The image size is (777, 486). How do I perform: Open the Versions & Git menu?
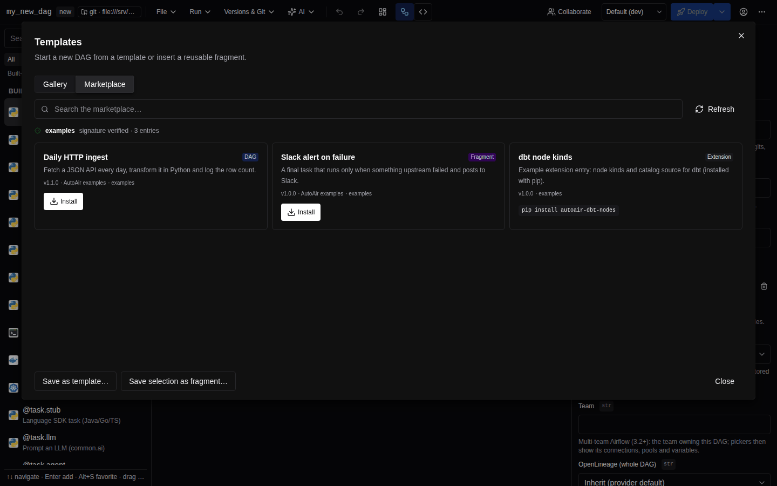click(249, 12)
